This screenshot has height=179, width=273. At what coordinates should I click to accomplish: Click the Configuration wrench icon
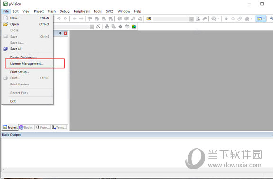tap(271, 19)
